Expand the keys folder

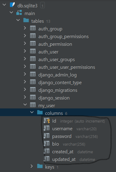tap(32, 166)
